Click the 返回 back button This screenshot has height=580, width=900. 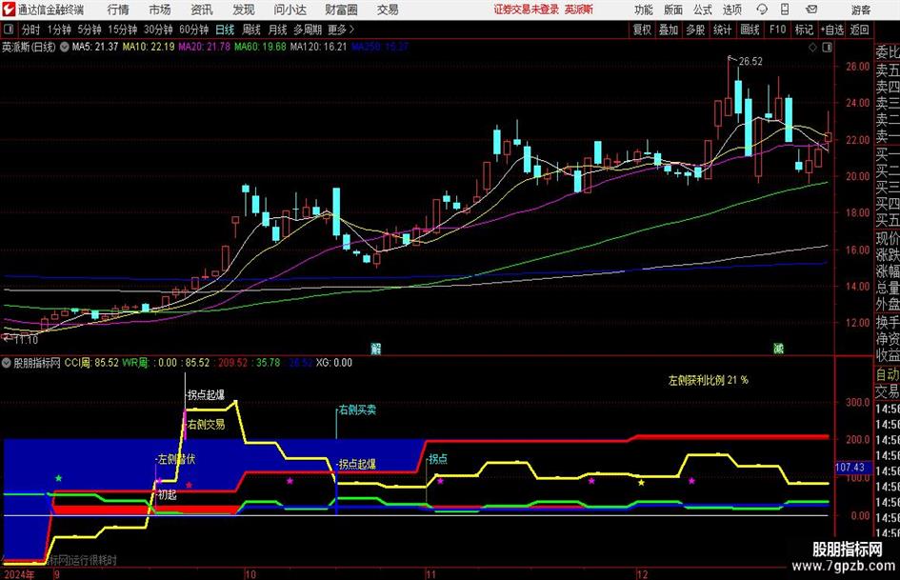859,30
